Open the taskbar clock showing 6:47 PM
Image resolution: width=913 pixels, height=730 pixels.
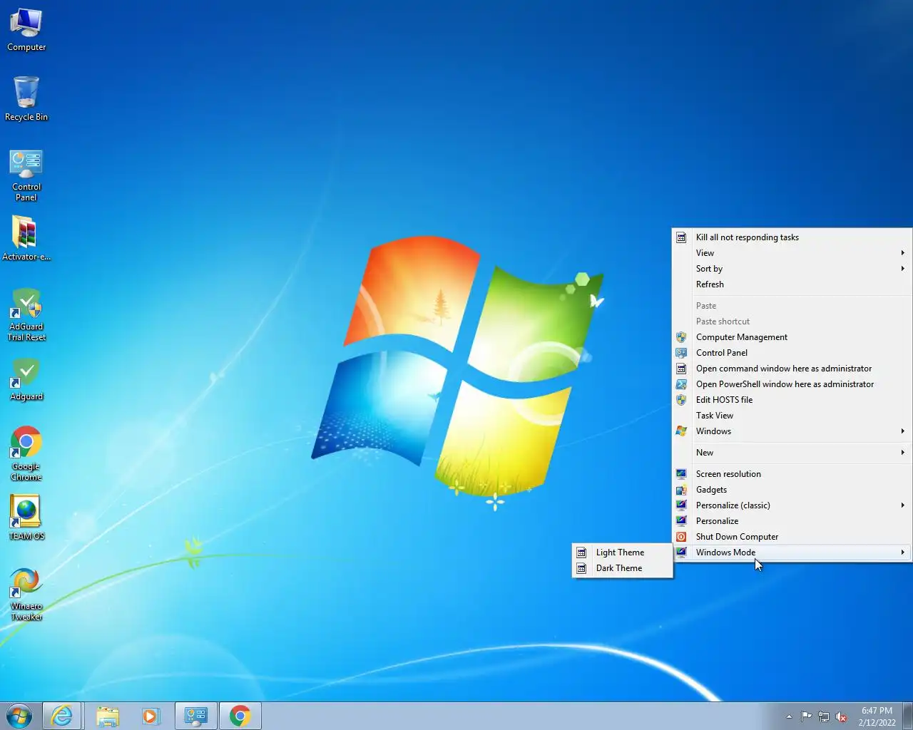click(877, 716)
